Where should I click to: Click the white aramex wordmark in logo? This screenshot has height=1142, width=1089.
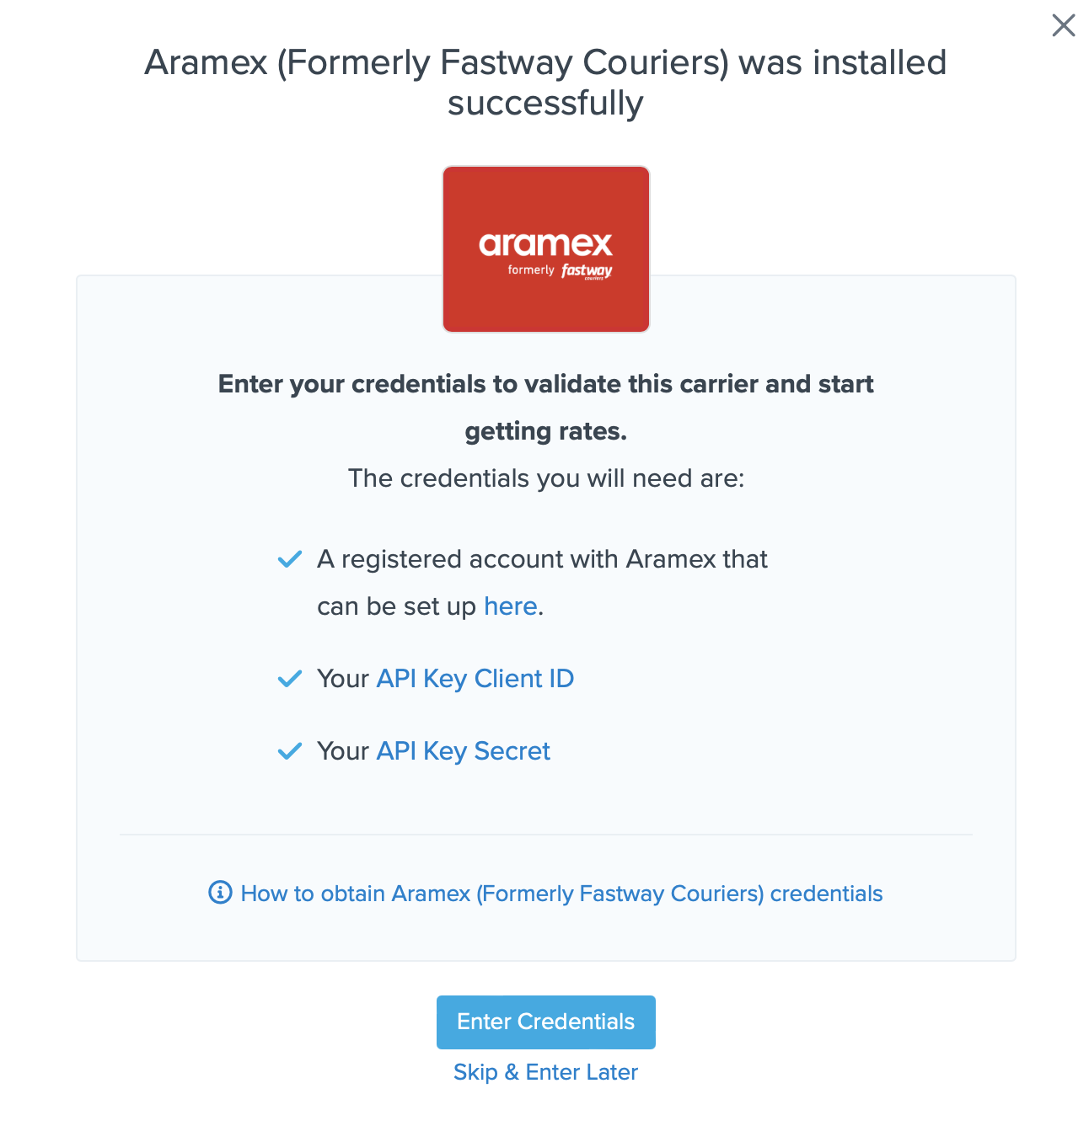pos(545,244)
